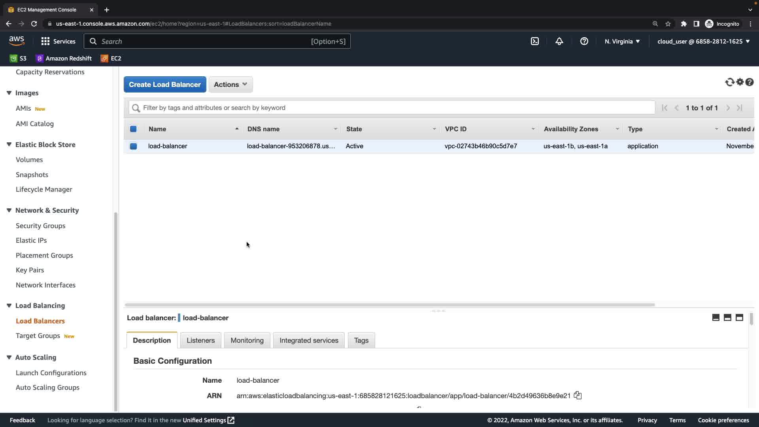Open the Services grid menu

[45, 41]
